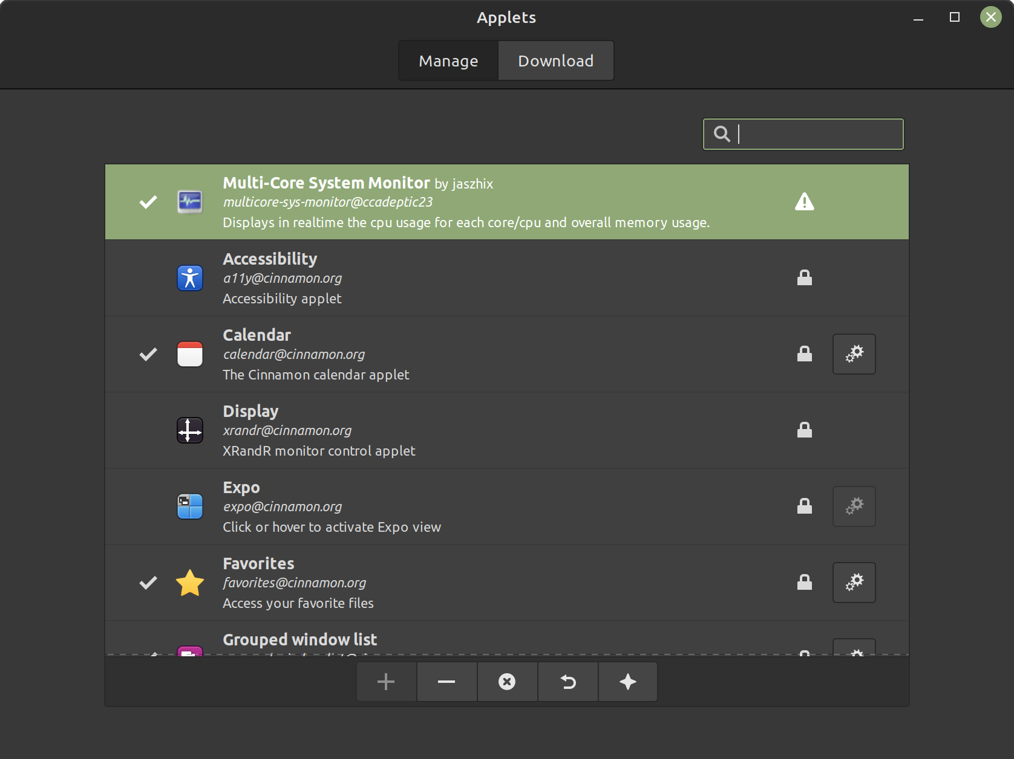
Task: Click the Calendar applet enabled checkmark
Action: pyautogui.click(x=148, y=354)
